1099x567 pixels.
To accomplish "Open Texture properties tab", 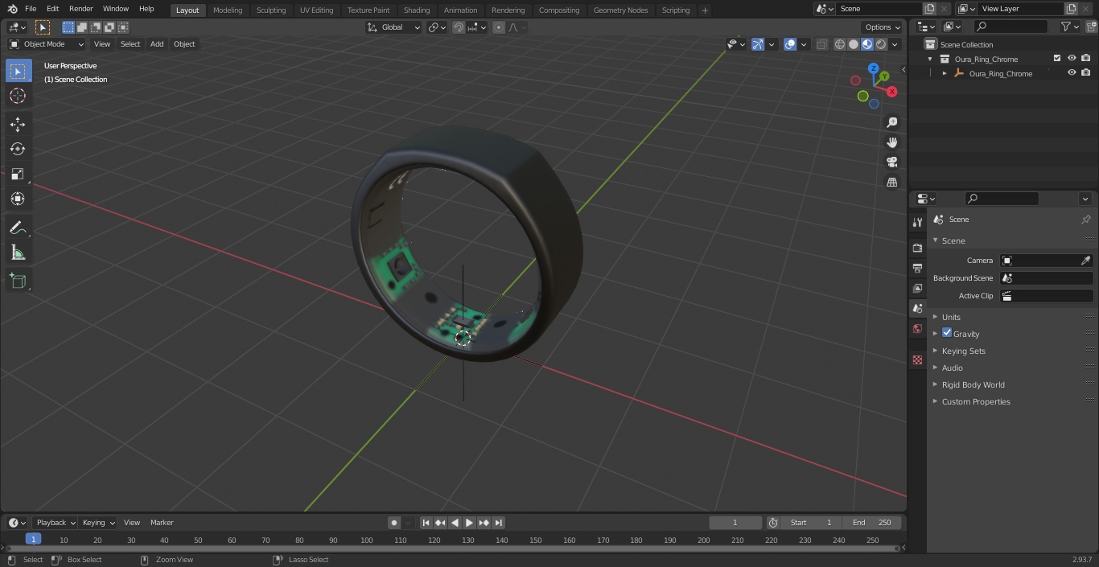I will click(917, 360).
